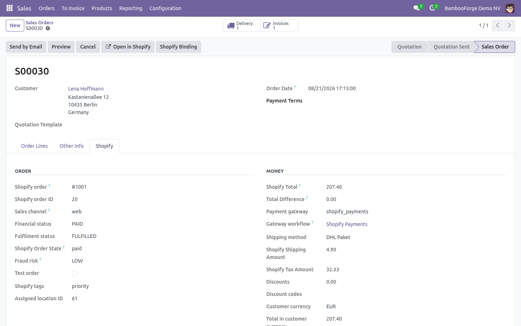Click the Preview button
This screenshot has width=521, height=326.
(61, 47)
